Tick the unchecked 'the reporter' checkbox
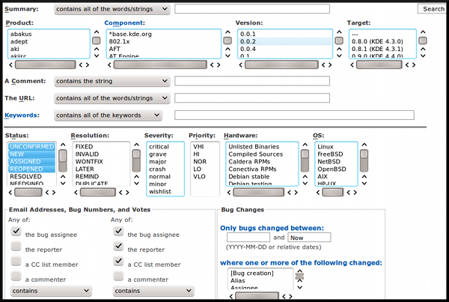The width and height of the screenshot is (449, 302). click(x=16, y=248)
